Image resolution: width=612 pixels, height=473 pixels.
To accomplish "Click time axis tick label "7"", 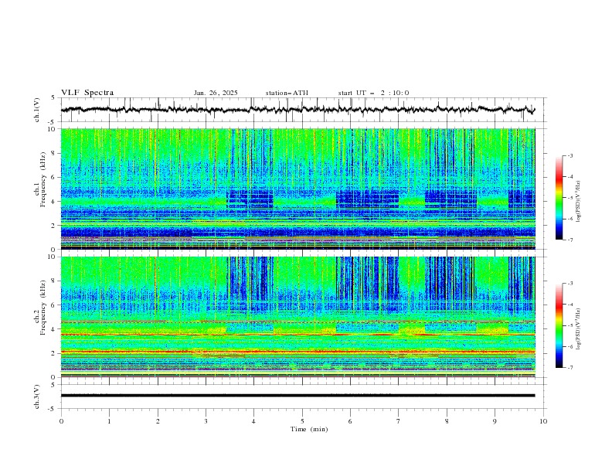I will pos(399,421).
